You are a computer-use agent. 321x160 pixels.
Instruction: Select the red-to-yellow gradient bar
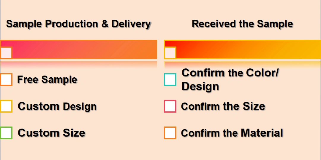pyautogui.click(x=242, y=49)
